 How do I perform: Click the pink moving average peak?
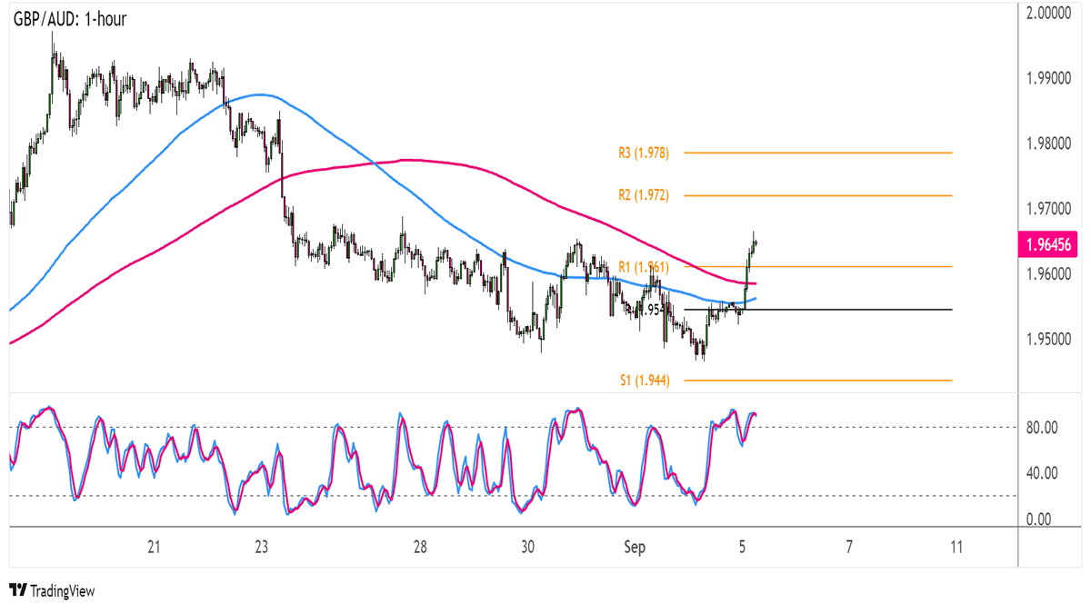click(405, 160)
